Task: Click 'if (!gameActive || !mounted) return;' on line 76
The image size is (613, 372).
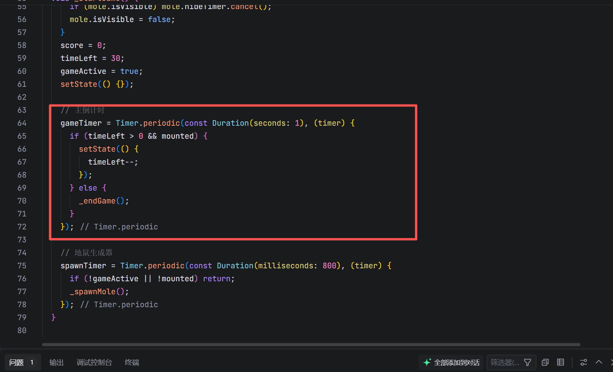Action: pos(152,279)
